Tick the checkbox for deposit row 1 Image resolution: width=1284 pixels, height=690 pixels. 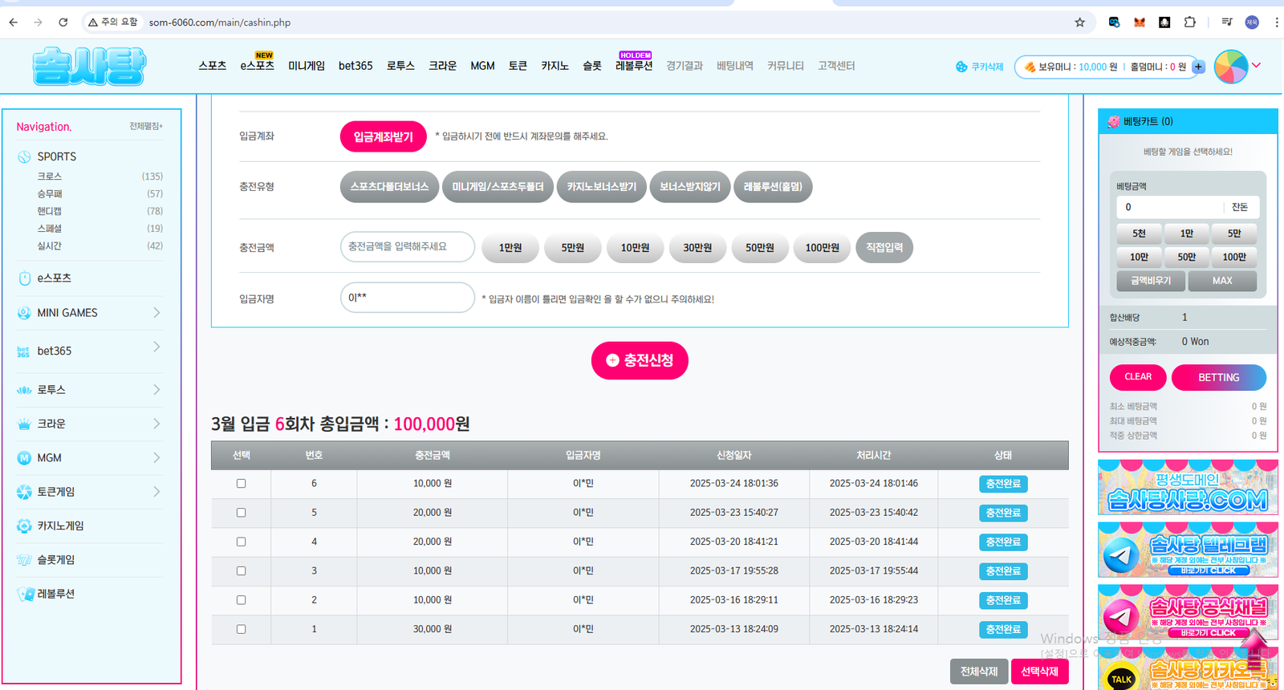point(241,630)
